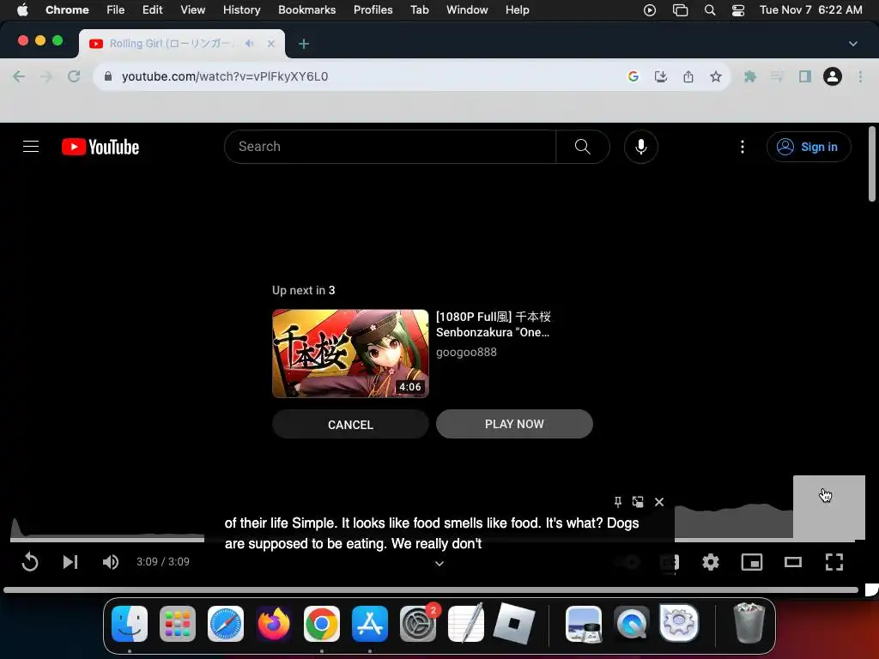View site information via lock icon
Screen dimensions: 879x659
click(108, 76)
